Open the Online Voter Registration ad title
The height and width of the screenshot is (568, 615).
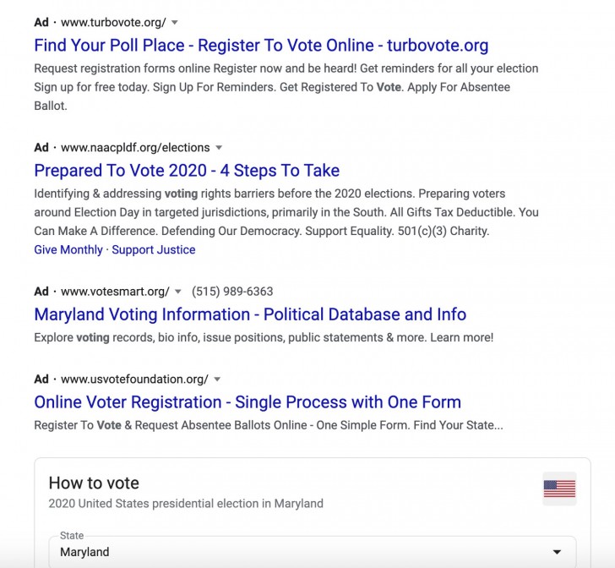pyautogui.click(x=248, y=401)
